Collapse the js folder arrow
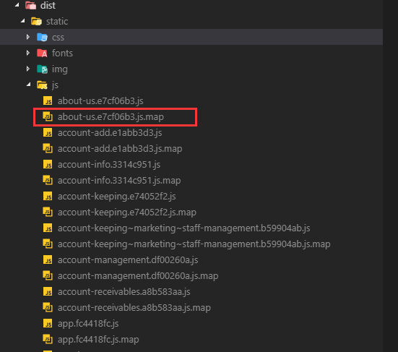Screen dimensions: 398x352 point(28,85)
